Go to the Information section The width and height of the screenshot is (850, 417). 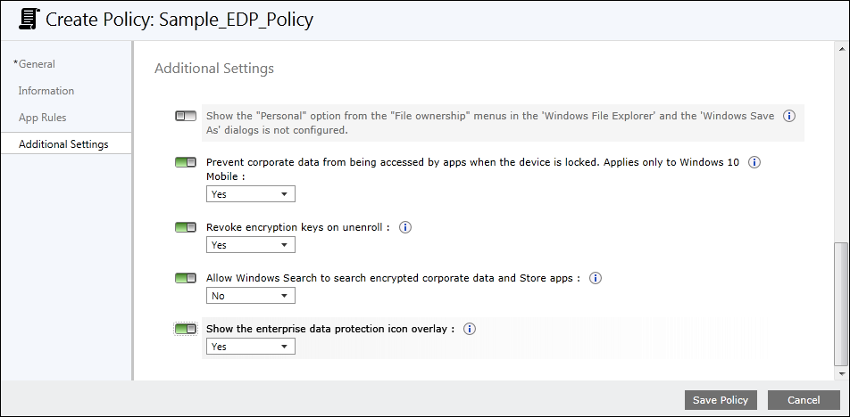(46, 91)
